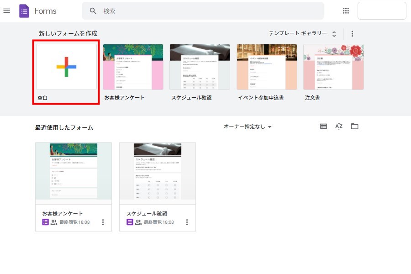Create a new blank 空白 form
The image size is (411, 274).
tap(67, 67)
